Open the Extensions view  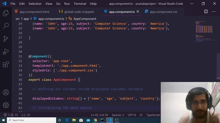point(6,64)
